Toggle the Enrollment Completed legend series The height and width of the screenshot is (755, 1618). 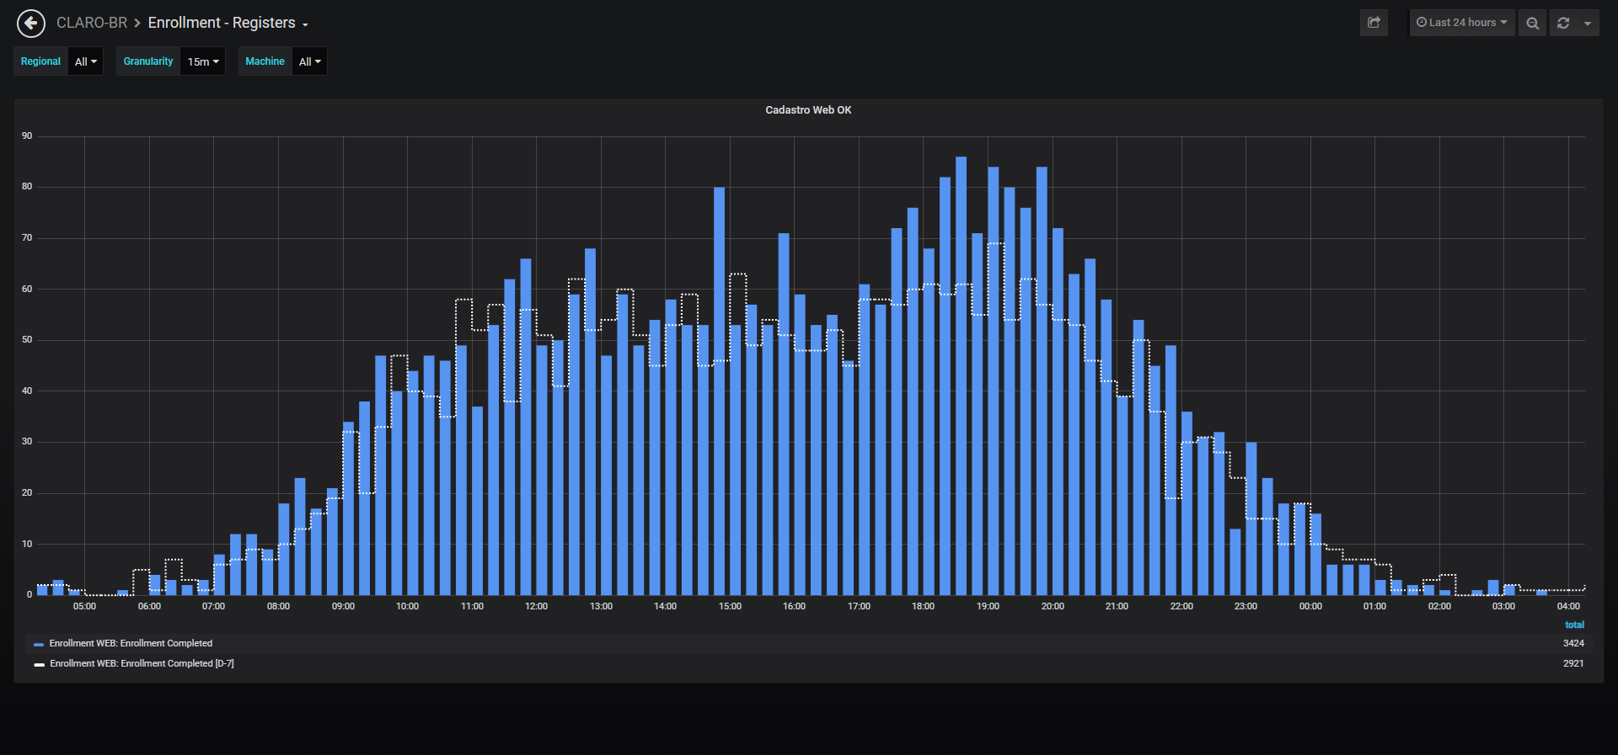pyautogui.click(x=131, y=643)
